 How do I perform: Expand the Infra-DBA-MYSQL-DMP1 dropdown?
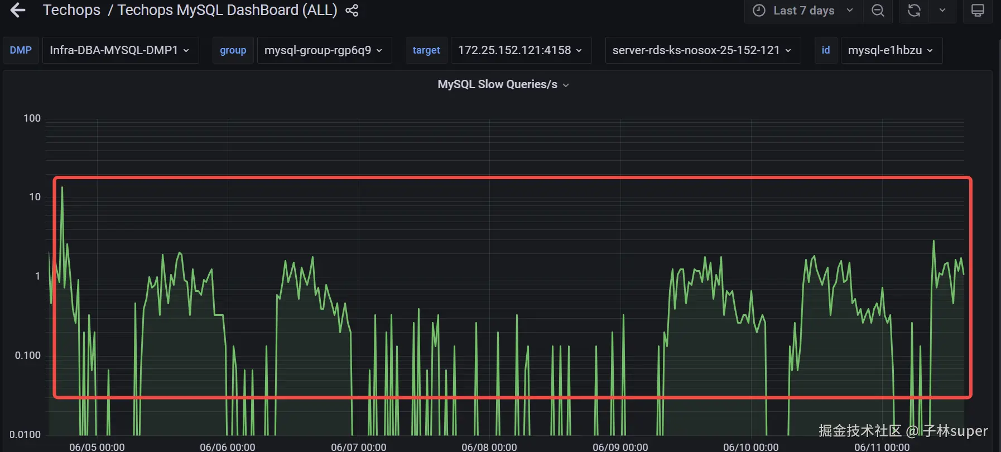(x=121, y=50)
